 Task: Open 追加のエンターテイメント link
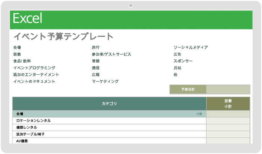36,75
